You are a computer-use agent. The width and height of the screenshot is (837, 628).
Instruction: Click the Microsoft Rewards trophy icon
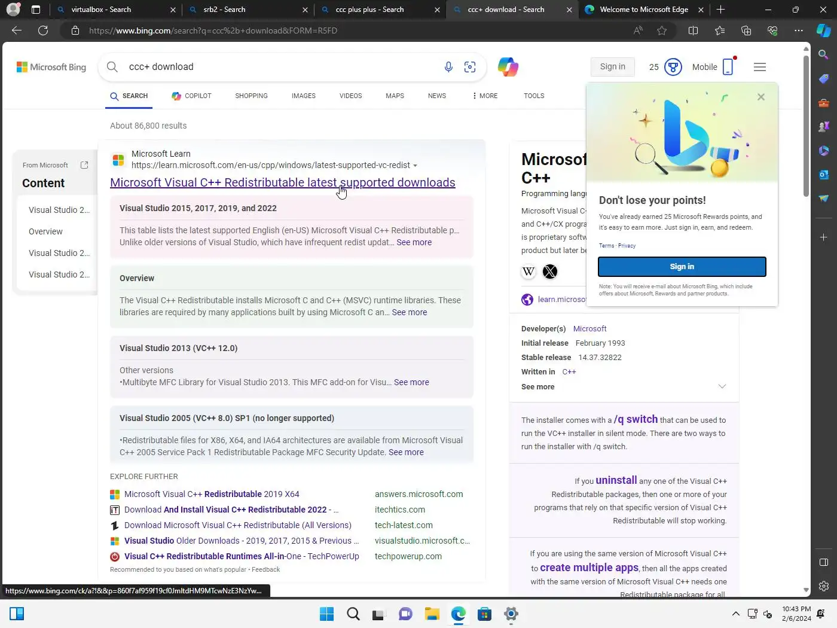click(673, 67)
